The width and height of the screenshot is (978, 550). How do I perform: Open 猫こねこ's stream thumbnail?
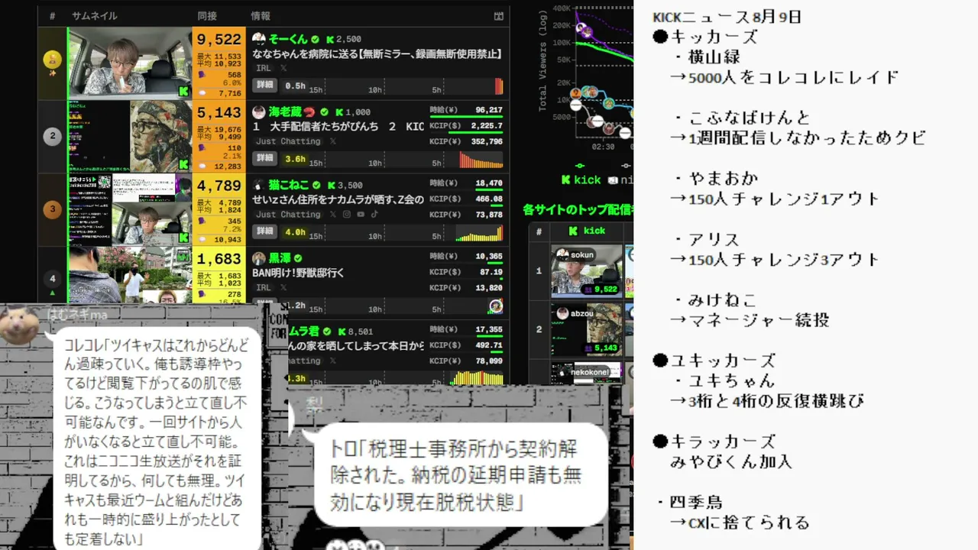point(129,209)
